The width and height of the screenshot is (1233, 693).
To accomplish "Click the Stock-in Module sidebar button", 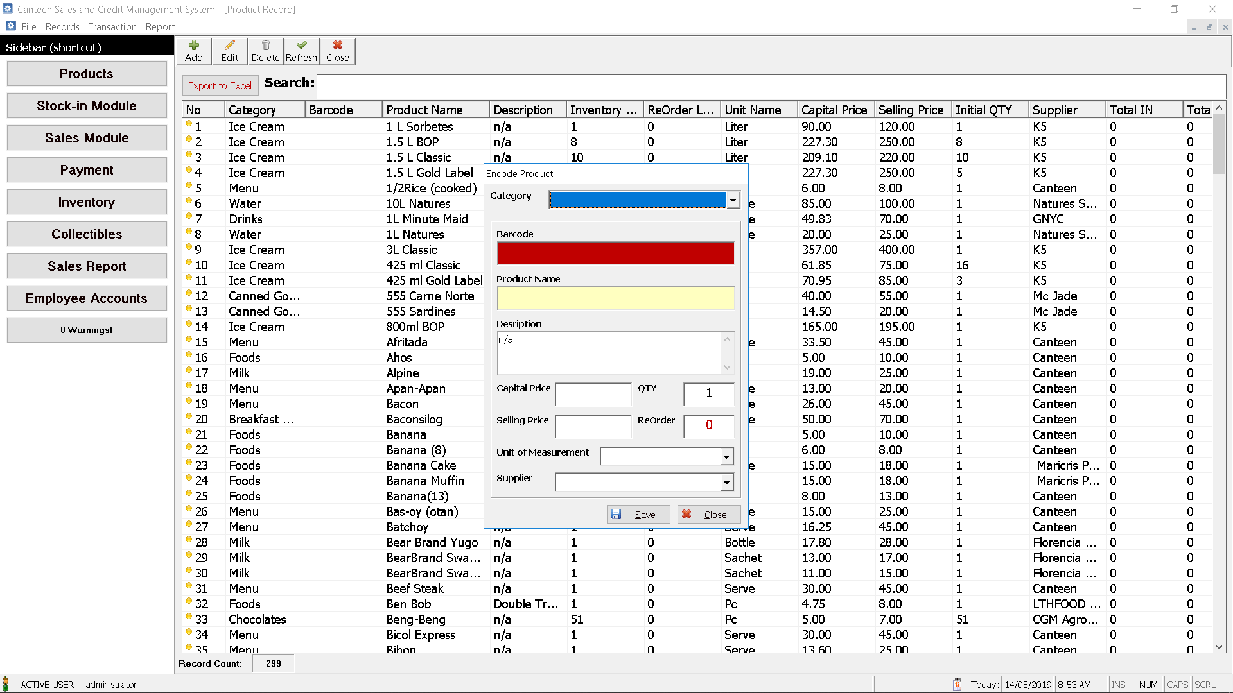I will click(85, 105).
